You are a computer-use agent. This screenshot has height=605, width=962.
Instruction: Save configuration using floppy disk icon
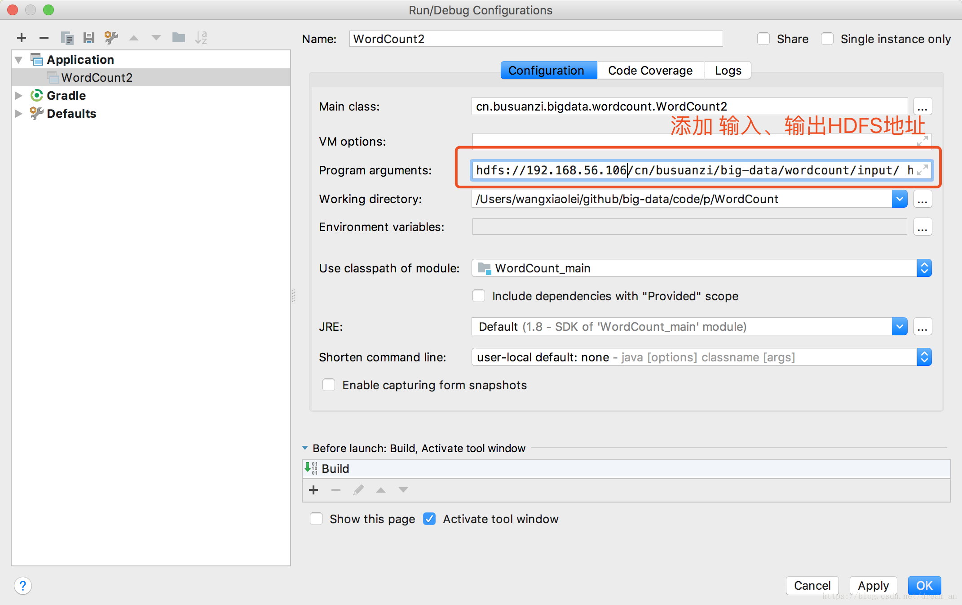pos(89,38)
